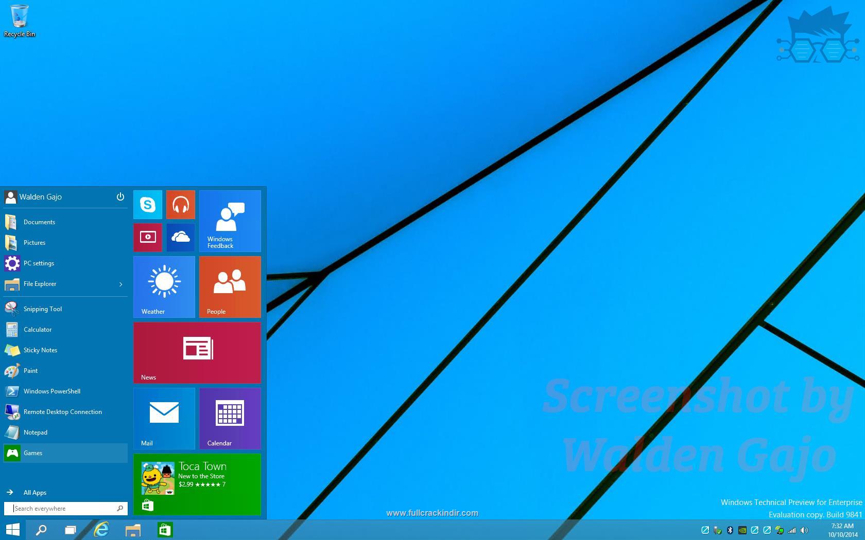Open File Explorer from the taskbar

pos(133,530)
